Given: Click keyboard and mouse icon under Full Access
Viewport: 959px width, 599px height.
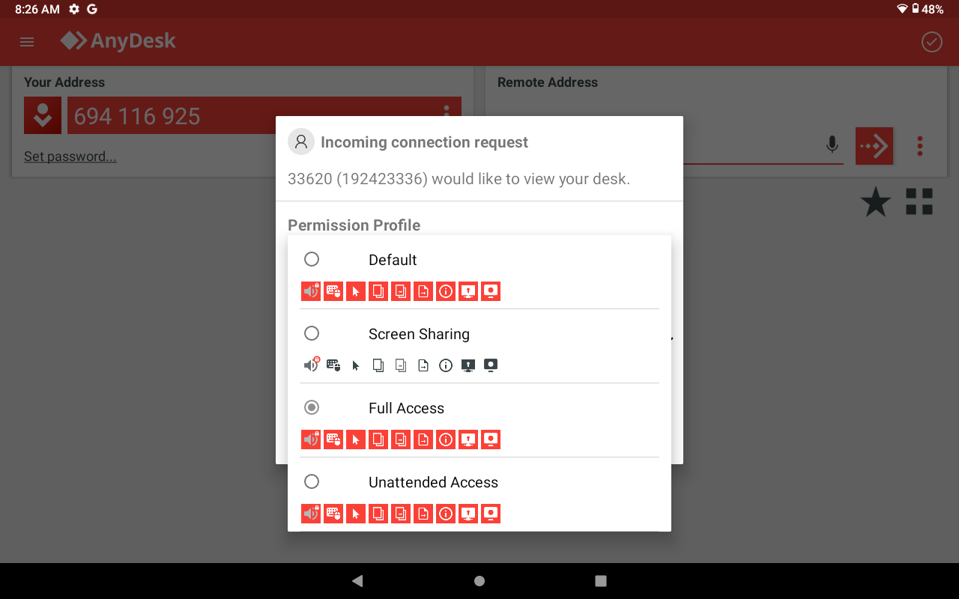Looking at the screenshot, I should point(333,440).
